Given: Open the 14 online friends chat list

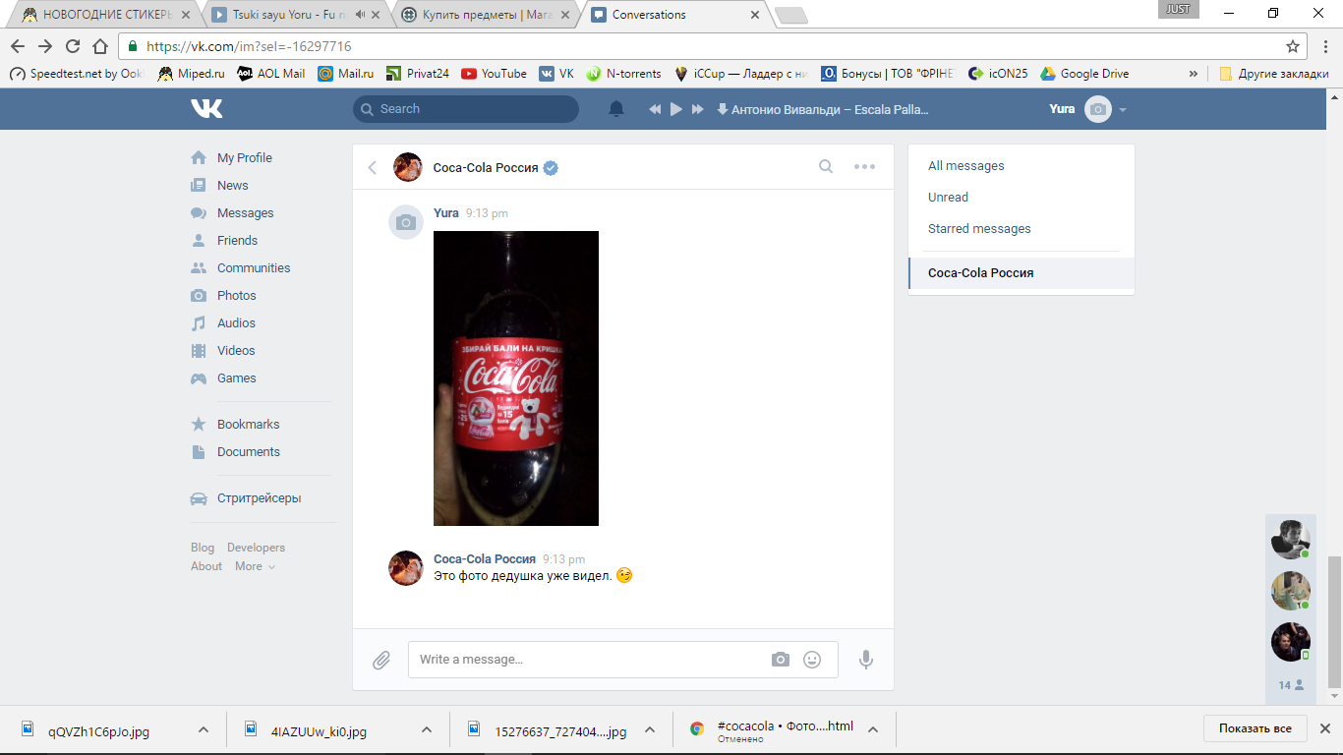Looking at the screenshot, I should point(1291,685).
